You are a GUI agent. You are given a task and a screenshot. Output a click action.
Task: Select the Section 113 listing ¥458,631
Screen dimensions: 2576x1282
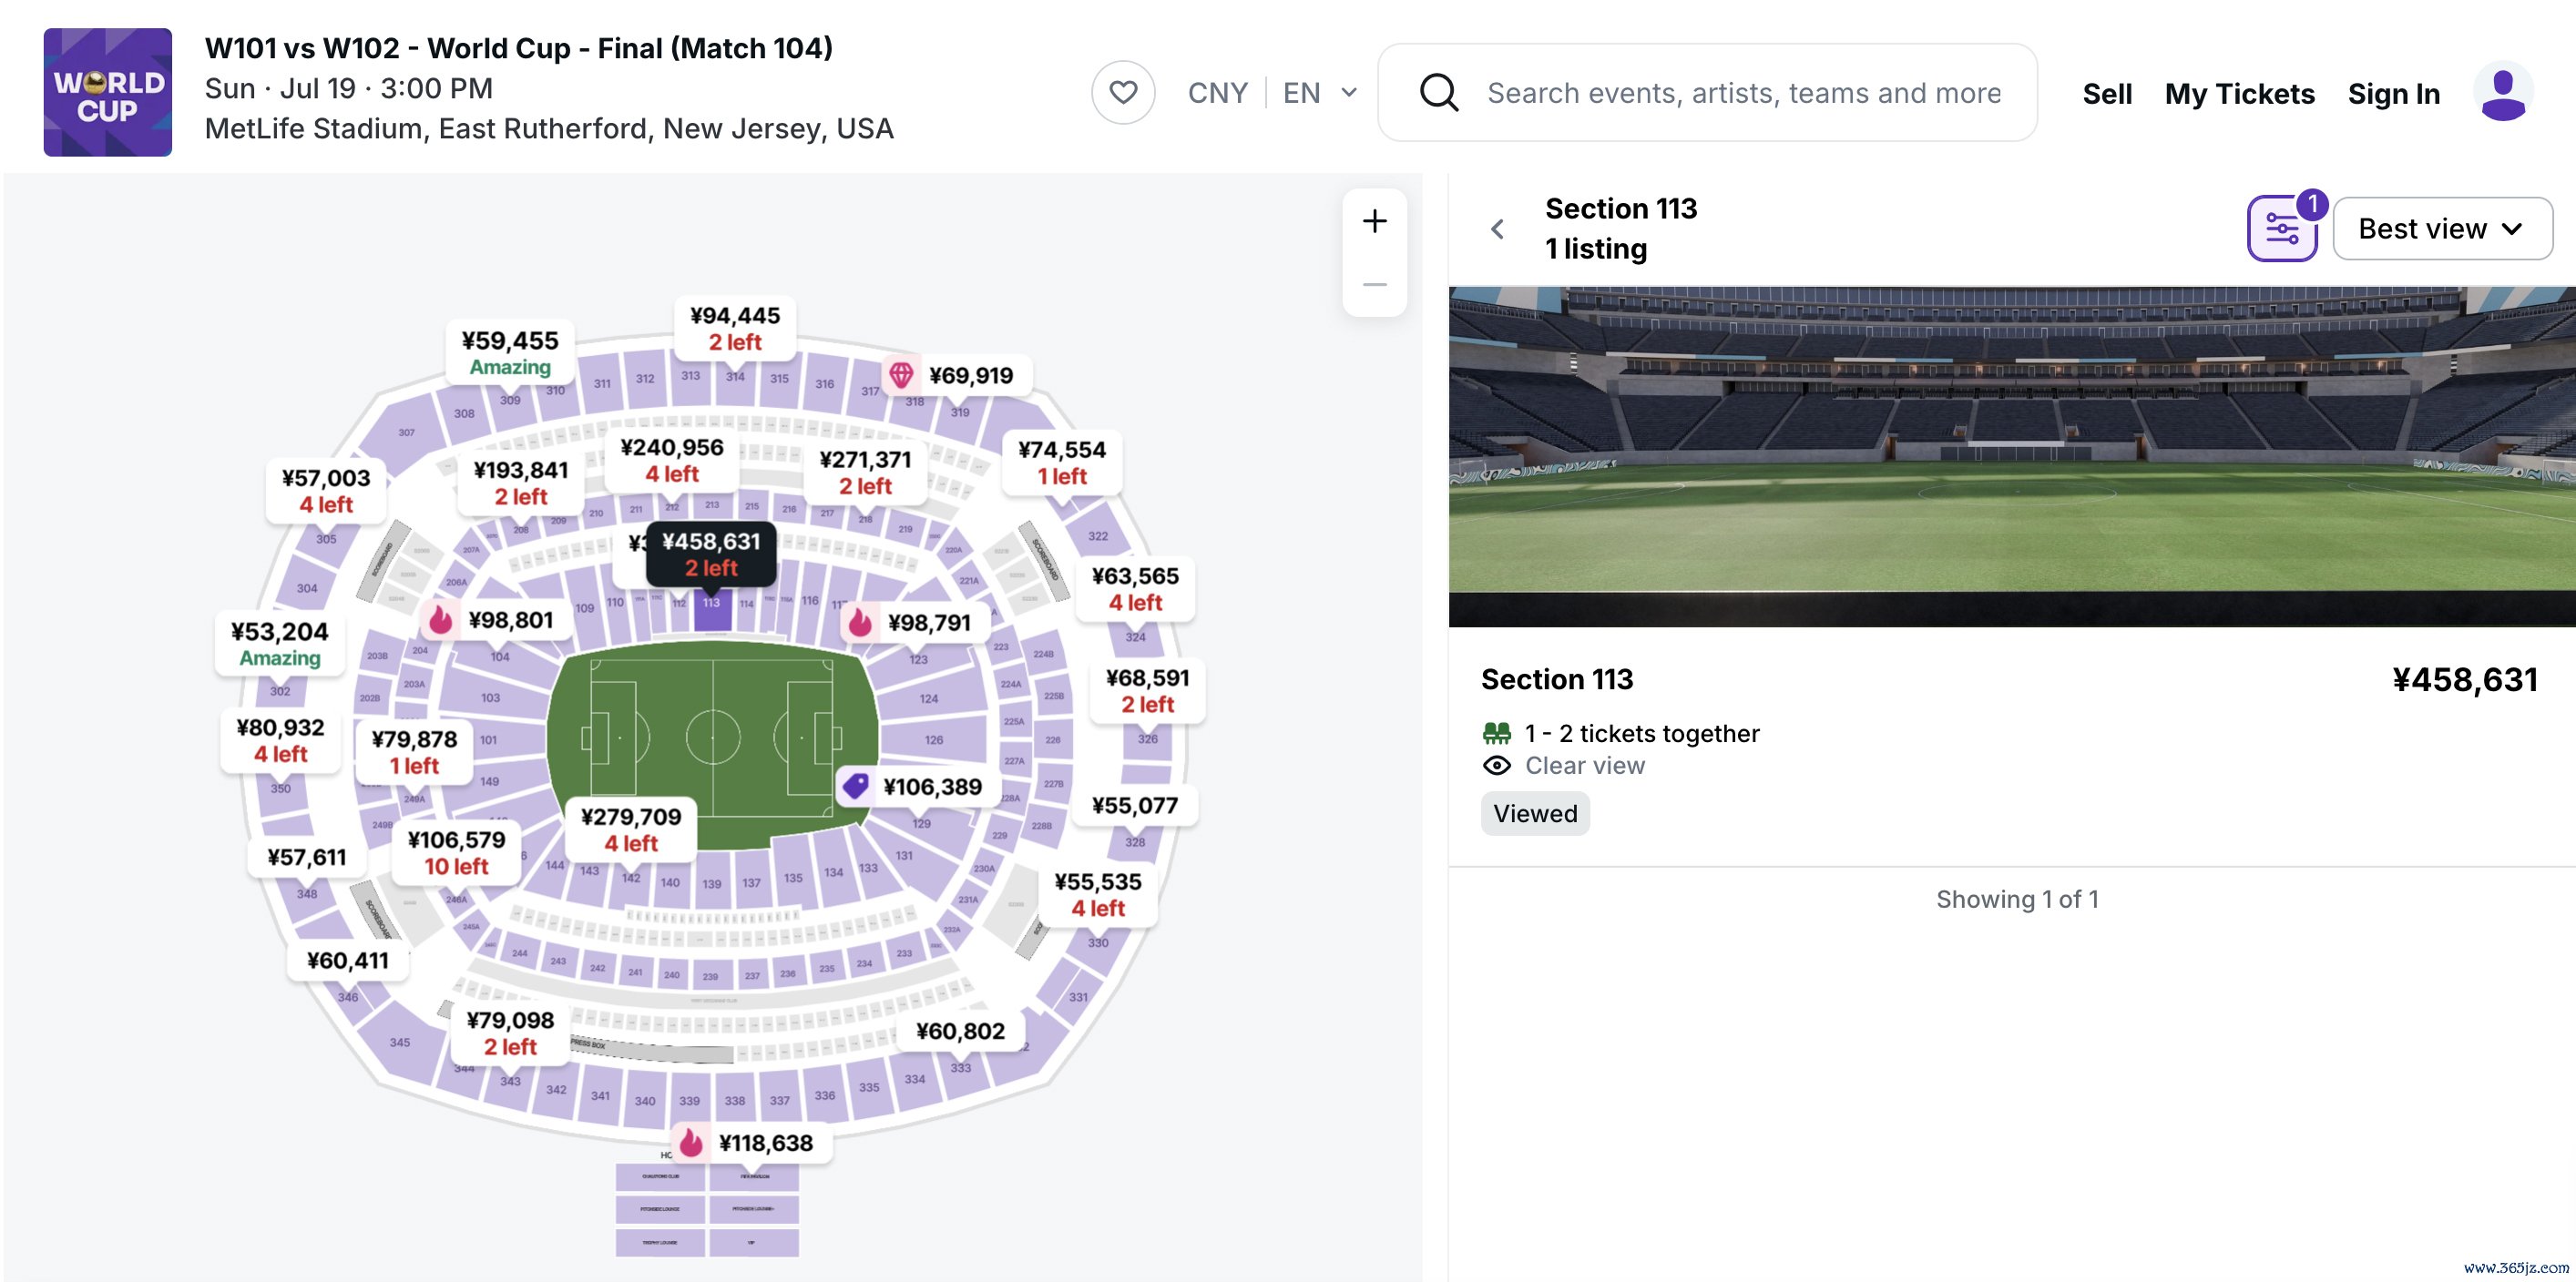click(2011, 746)
